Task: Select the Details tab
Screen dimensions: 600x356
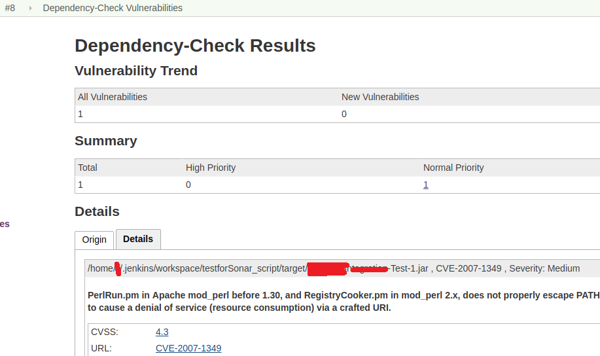Action: click(x=138, y=239)
